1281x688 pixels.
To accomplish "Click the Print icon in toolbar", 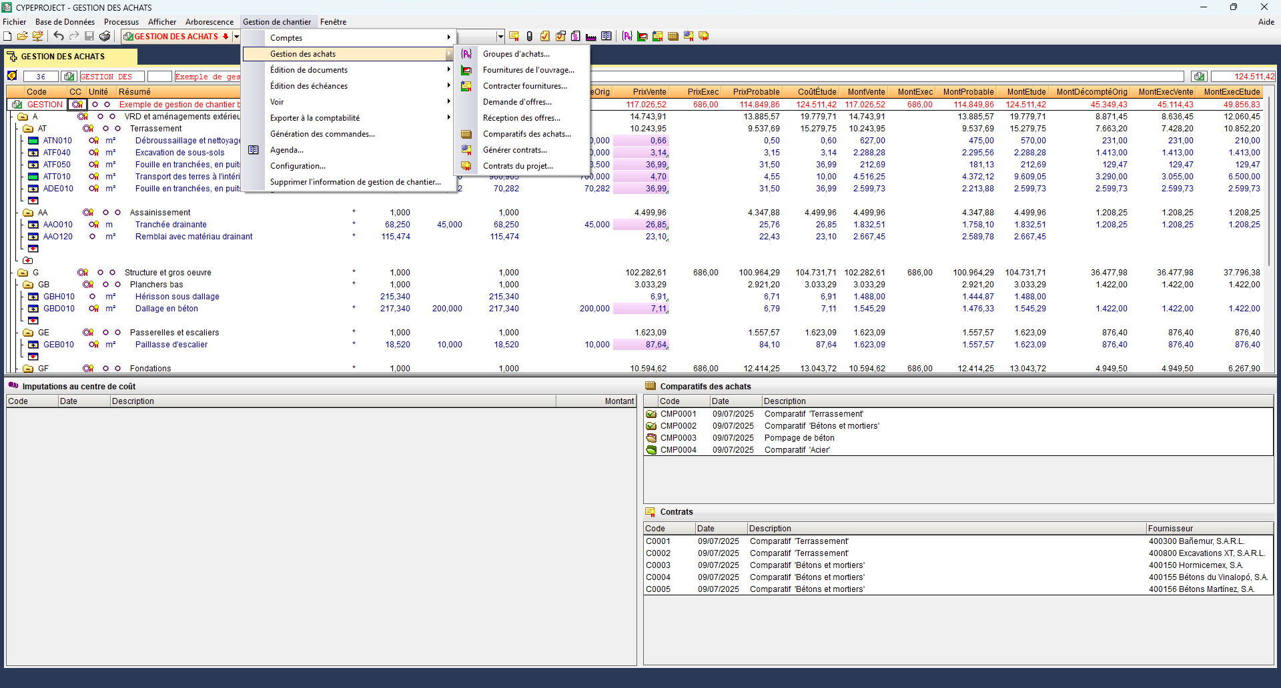I will pyautogui.click(x=105, y=36).
